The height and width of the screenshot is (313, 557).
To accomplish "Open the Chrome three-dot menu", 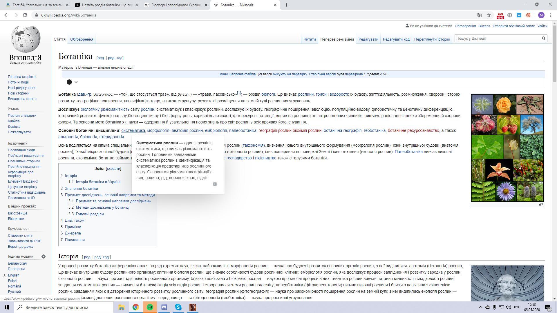I will [x=551, y=15].
